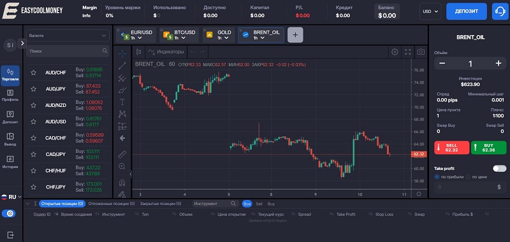The image size is (510, 242).
Task: Click the blue ДЕПОЗИТ button
Action: click(467, 11)
